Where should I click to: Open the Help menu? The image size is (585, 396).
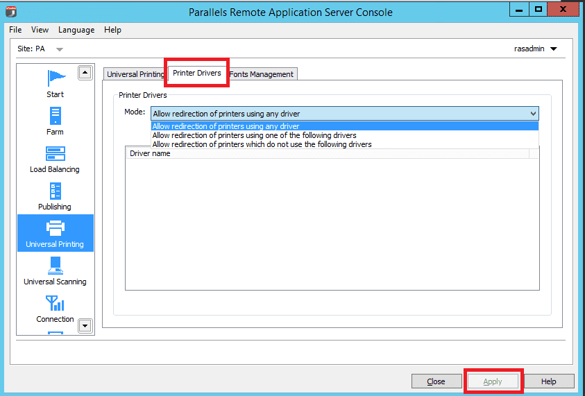[112, 30]
